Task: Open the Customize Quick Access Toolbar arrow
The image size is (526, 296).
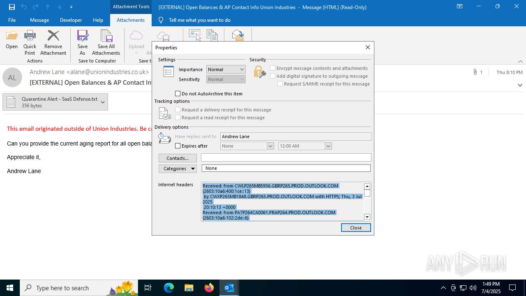Action: 71,7
